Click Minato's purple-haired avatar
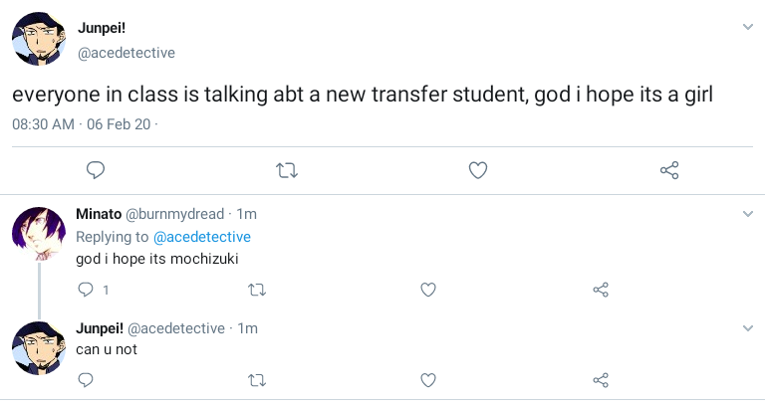The width and height of the screenshot is (765, 406). coord(39,233)
